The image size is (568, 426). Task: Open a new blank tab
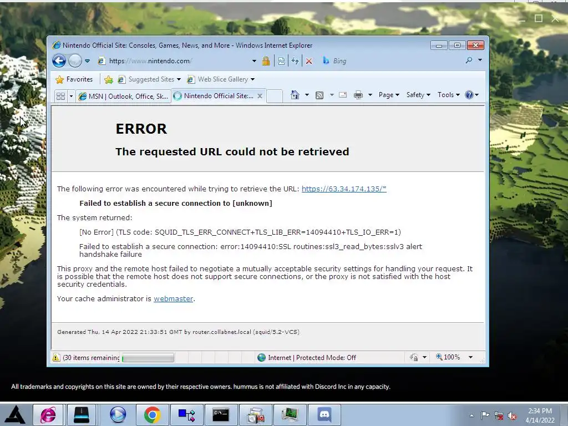(x=275, y=96)
